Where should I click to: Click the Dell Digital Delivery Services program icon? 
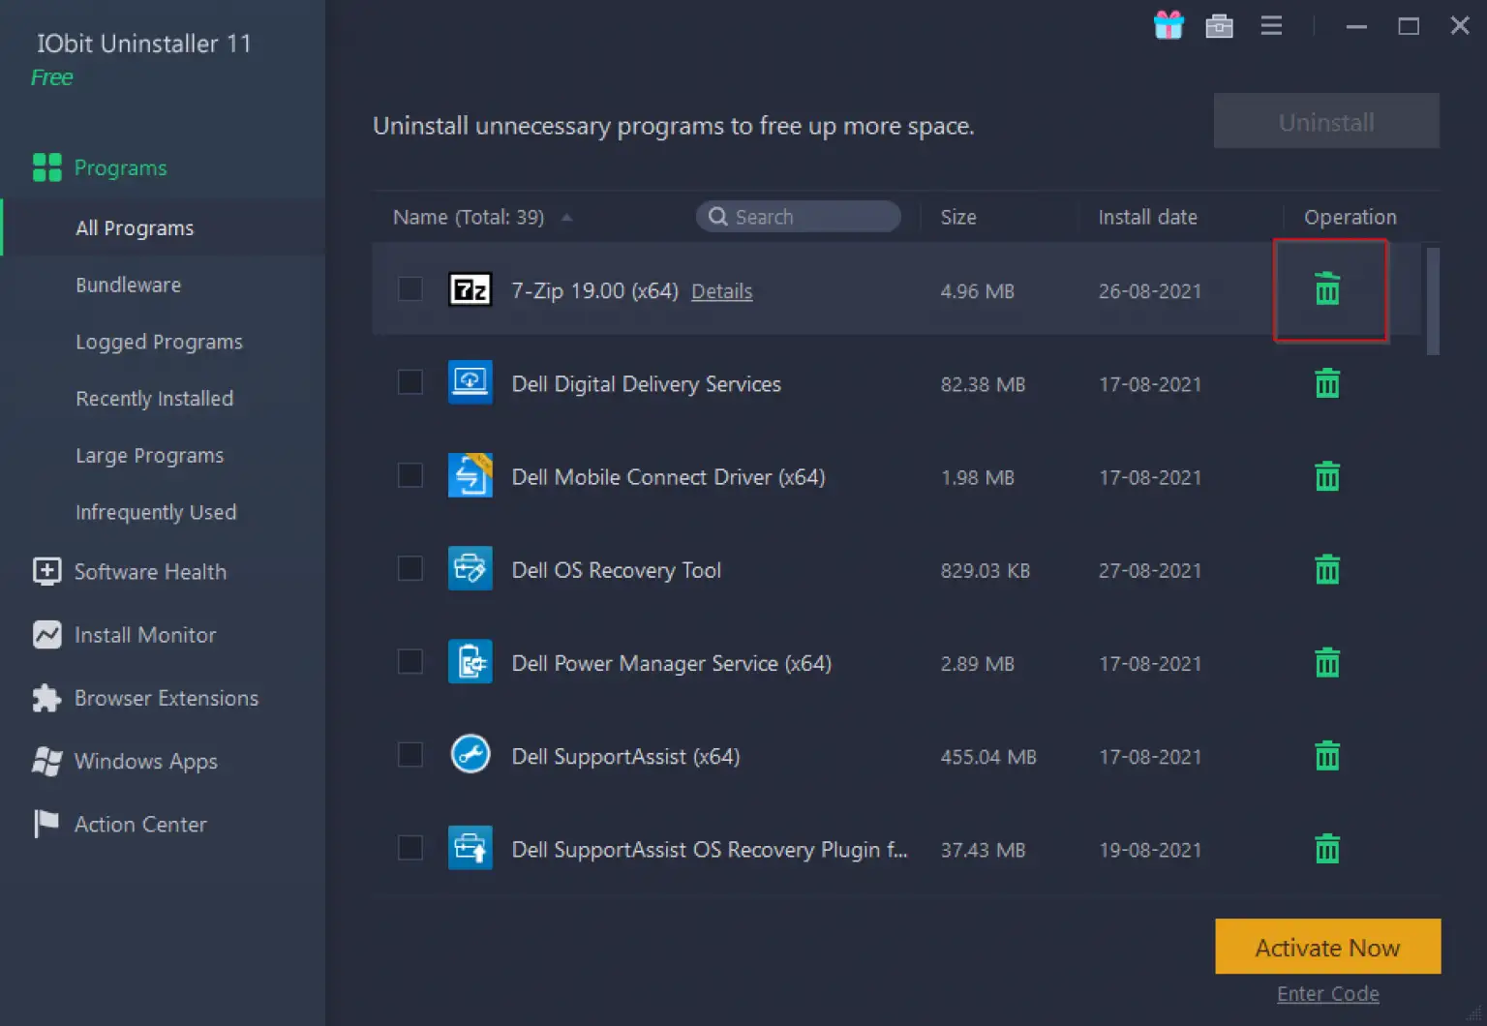point(470,382)
